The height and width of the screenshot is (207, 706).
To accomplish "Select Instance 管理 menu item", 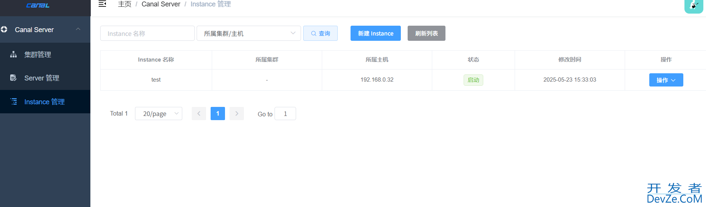I will [45, 102].
